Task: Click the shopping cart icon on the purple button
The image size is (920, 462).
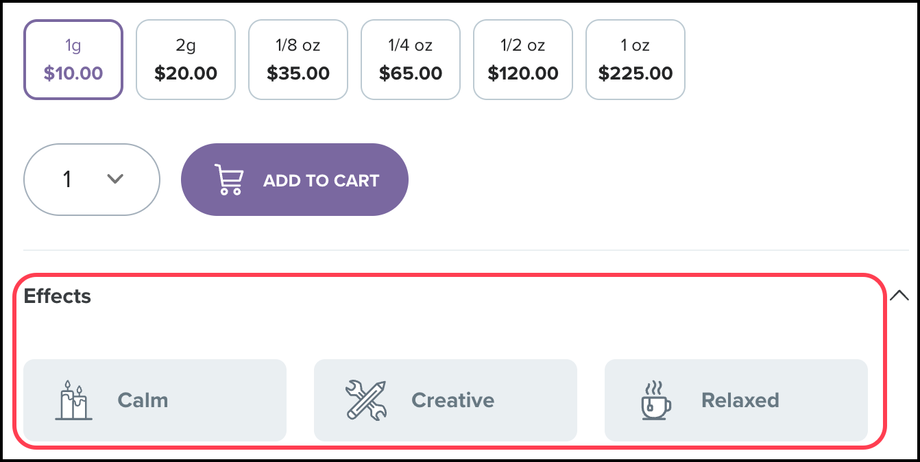Action: pos(229,179)
